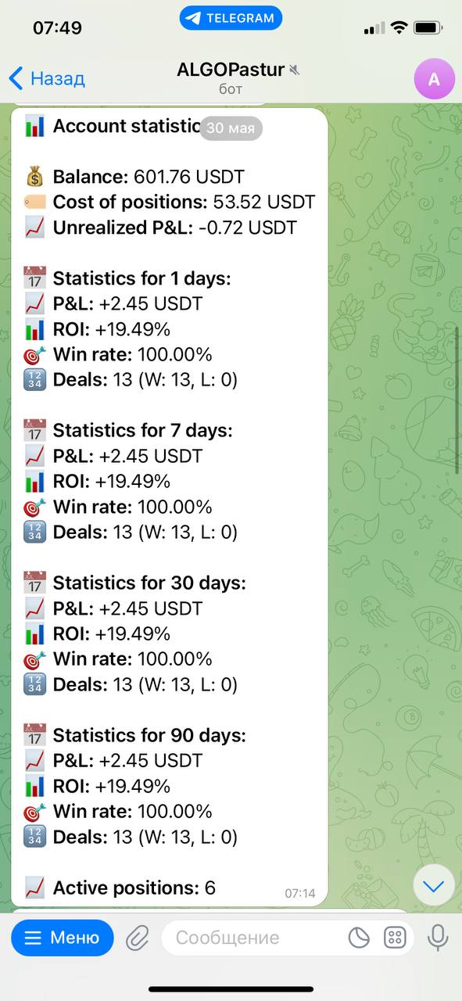Image resolution: width=462 pixels, height=1001 pixels.
Task: Tap the Account statistics chart emoji
Action: tap(34, 126)
